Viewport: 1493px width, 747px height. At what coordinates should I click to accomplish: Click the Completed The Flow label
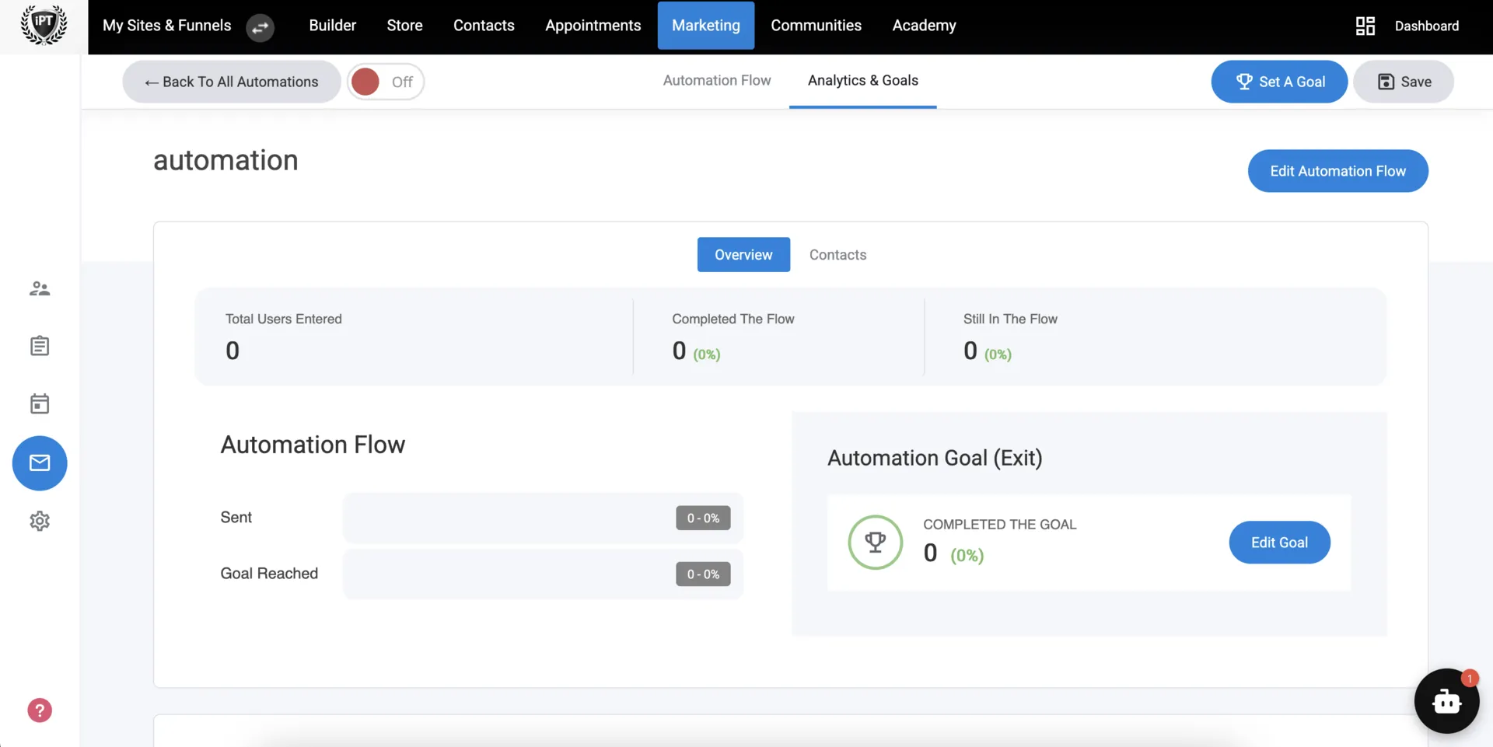(x=733, y=319)
